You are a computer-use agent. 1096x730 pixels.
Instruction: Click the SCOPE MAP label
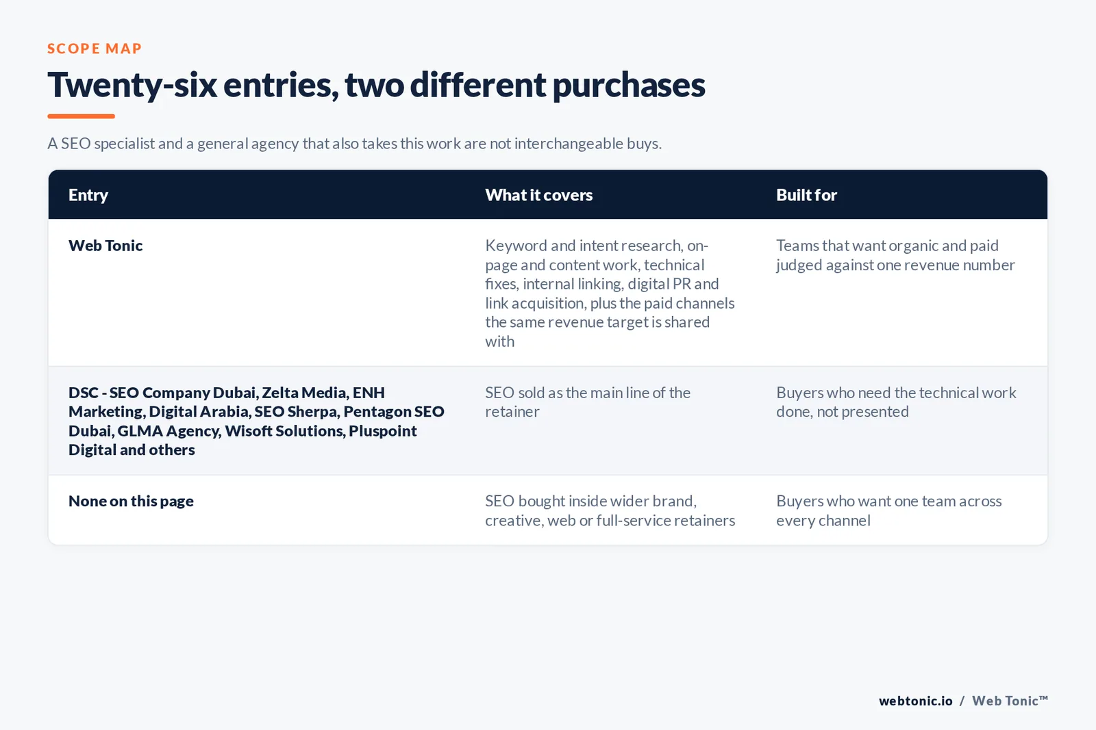pyautogui.click(x=95, y=49)
